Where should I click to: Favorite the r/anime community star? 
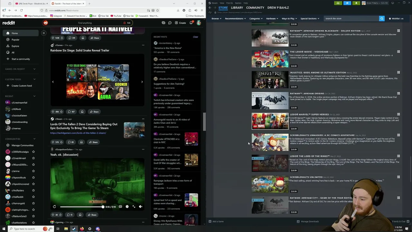[33, 171]
